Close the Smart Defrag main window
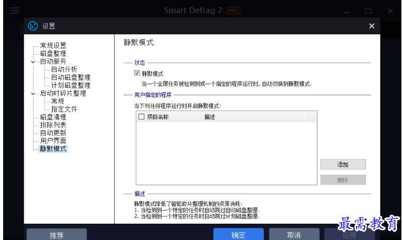The image size is (403, 240). pos(390,11)
